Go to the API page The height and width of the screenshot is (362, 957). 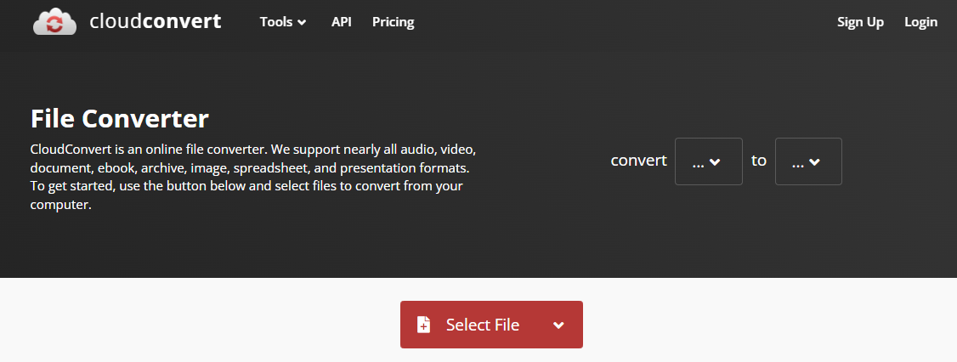pyautogui.click(x=341, y=22)
